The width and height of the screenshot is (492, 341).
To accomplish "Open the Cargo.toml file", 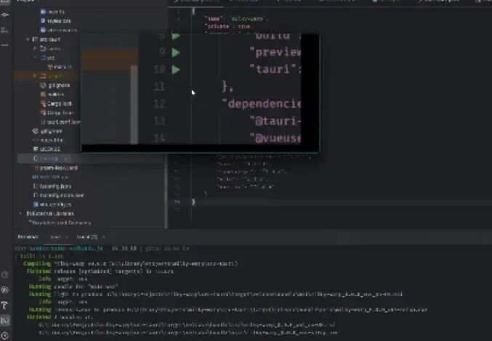I will 57,112.
